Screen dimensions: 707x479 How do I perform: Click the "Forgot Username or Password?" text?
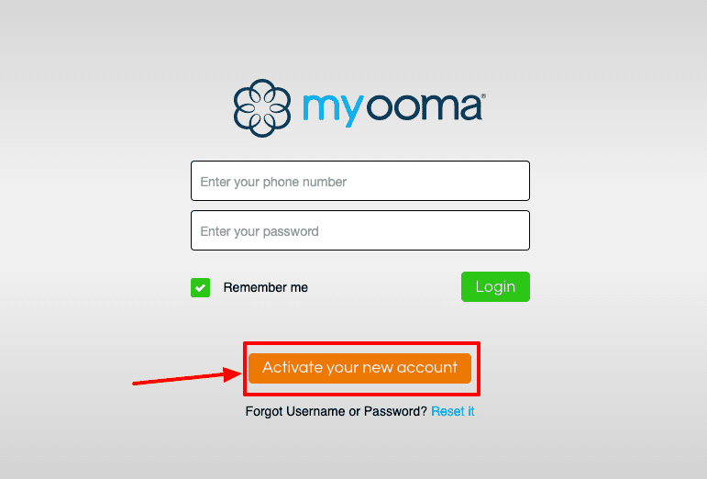[x=336, y=411]
